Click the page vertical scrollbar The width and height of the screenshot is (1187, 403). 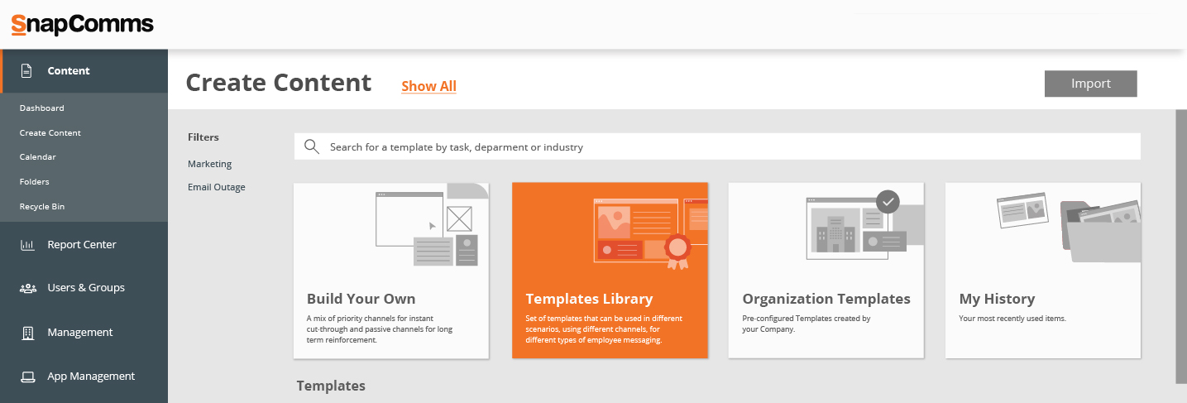coord(1181,247)
